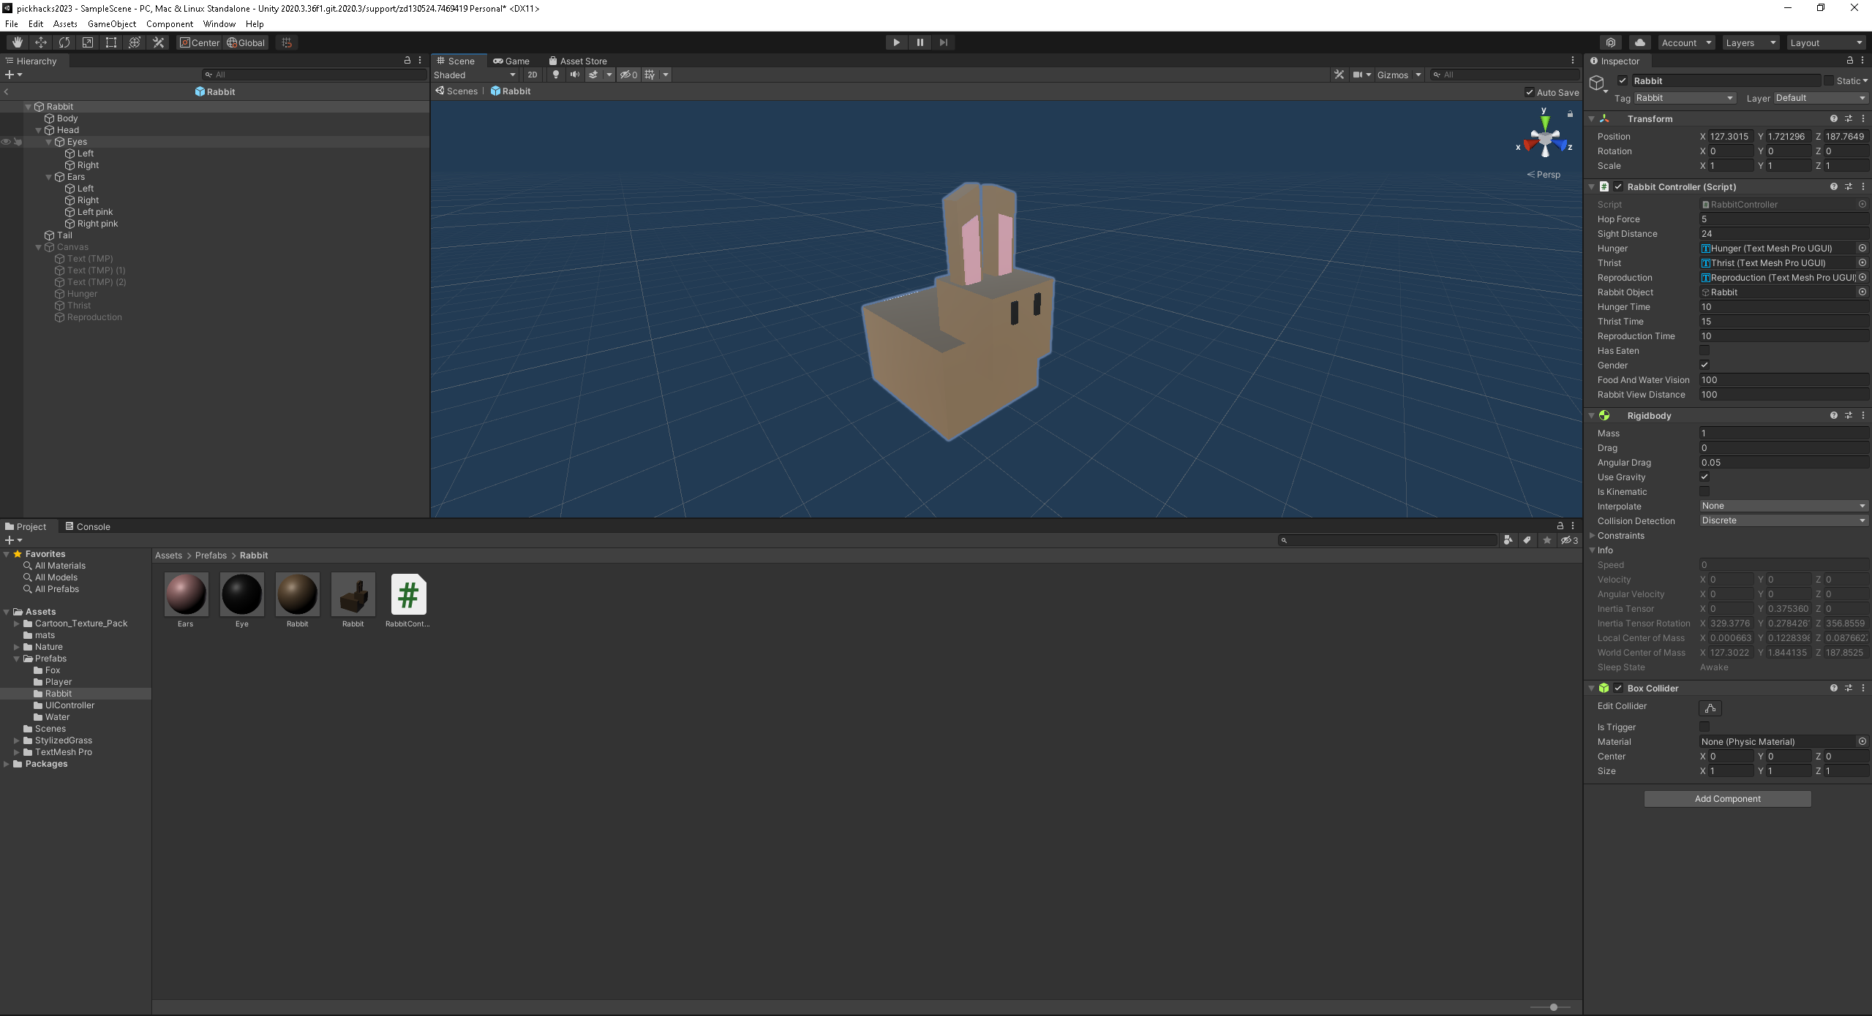Toggle the Auto Save checkbox

(x=1528, y=91)
